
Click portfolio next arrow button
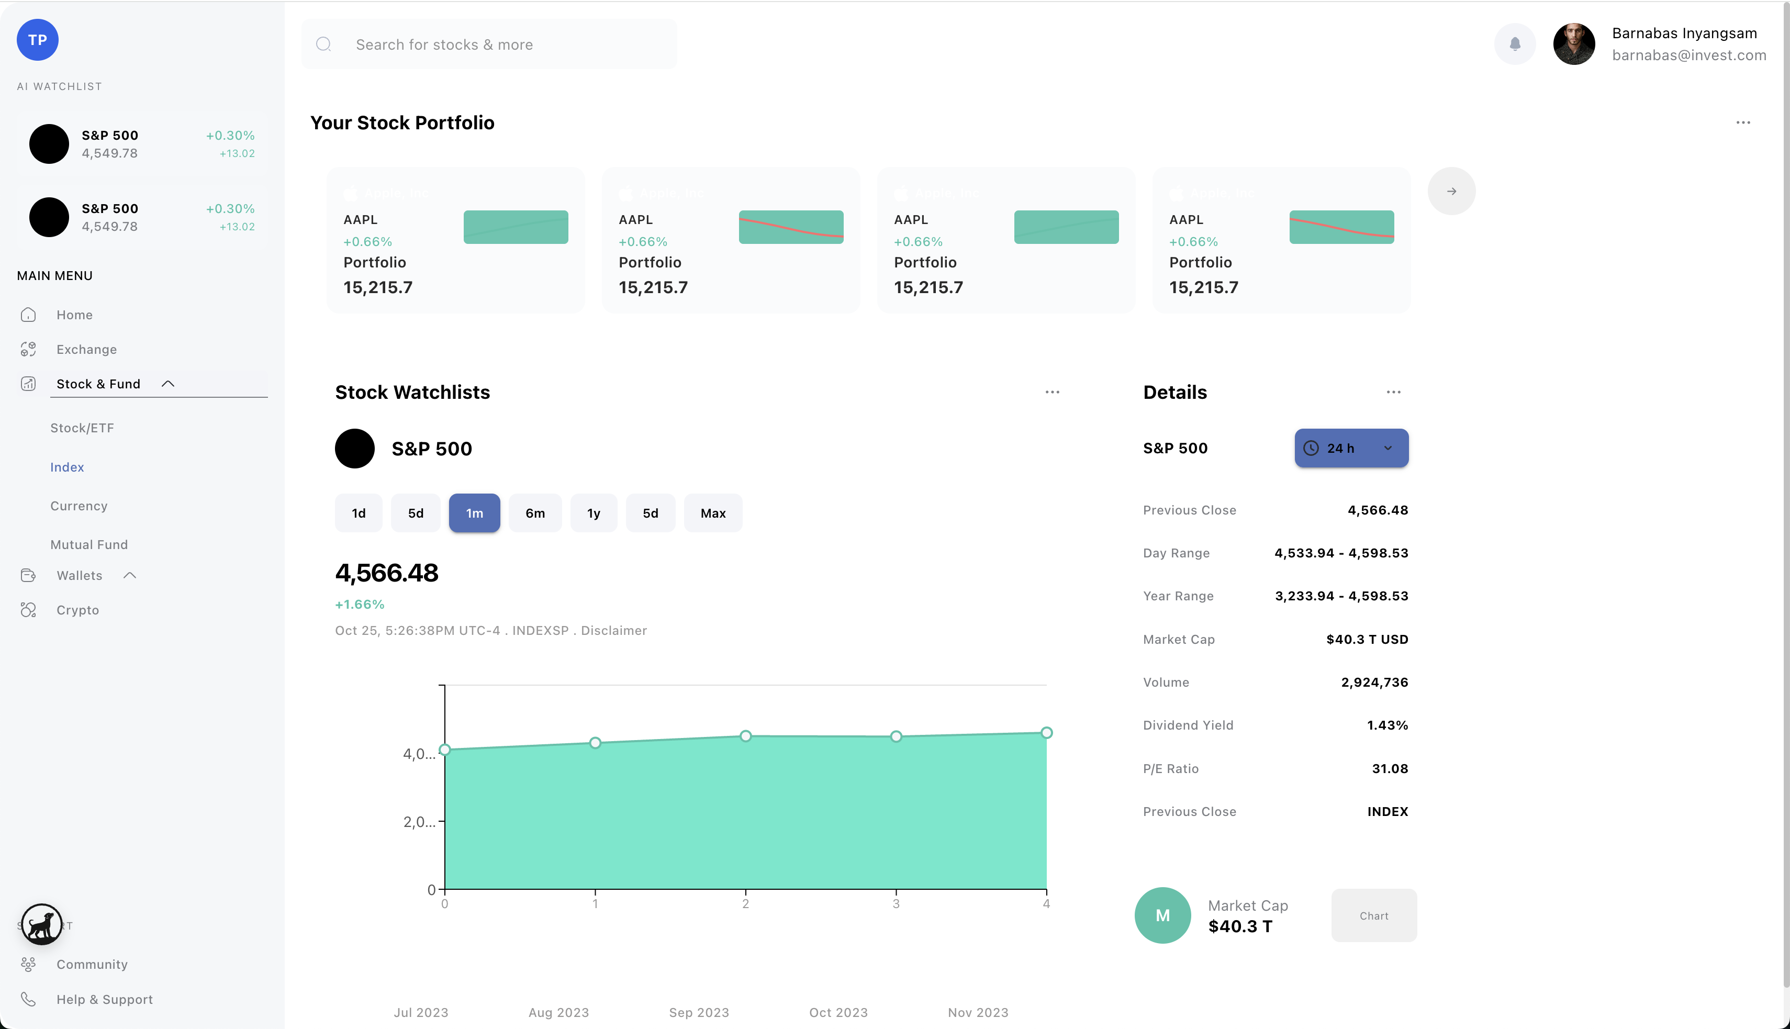tap(1451, 191)
